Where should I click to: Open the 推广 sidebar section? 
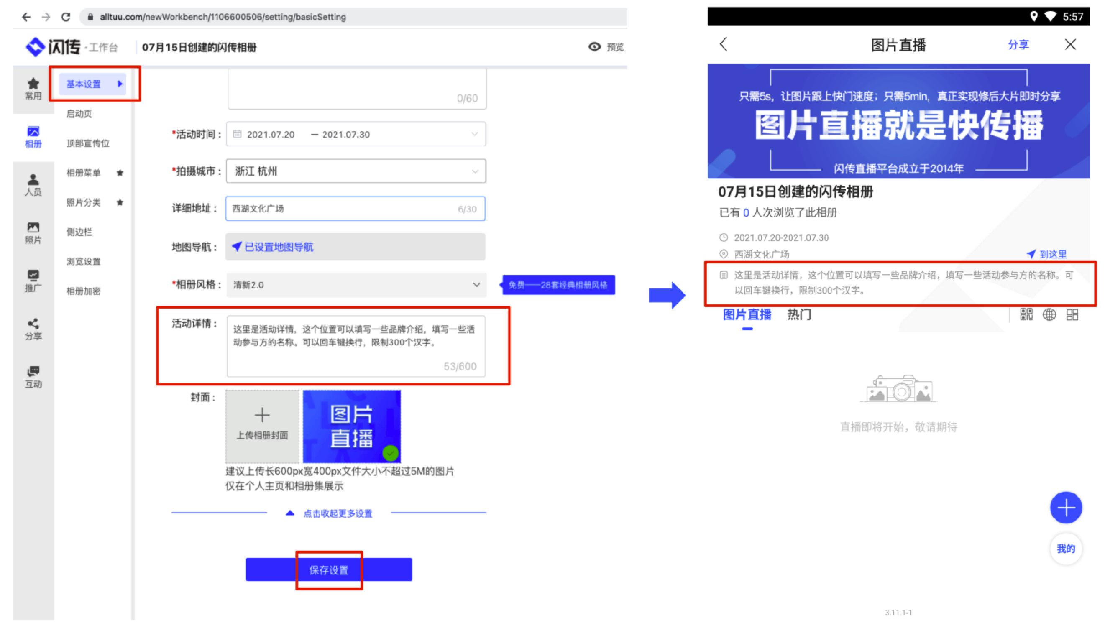pos(33,281)
